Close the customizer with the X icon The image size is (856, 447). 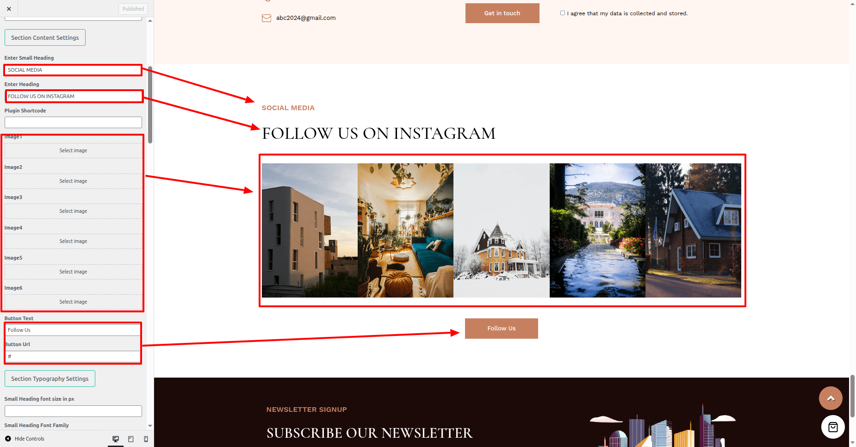click(9, 9)
